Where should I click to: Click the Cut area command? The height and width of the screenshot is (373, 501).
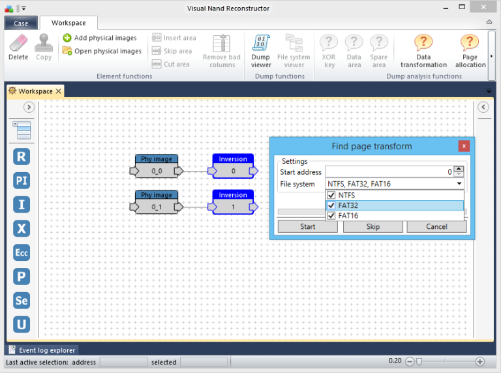point(171,64)
